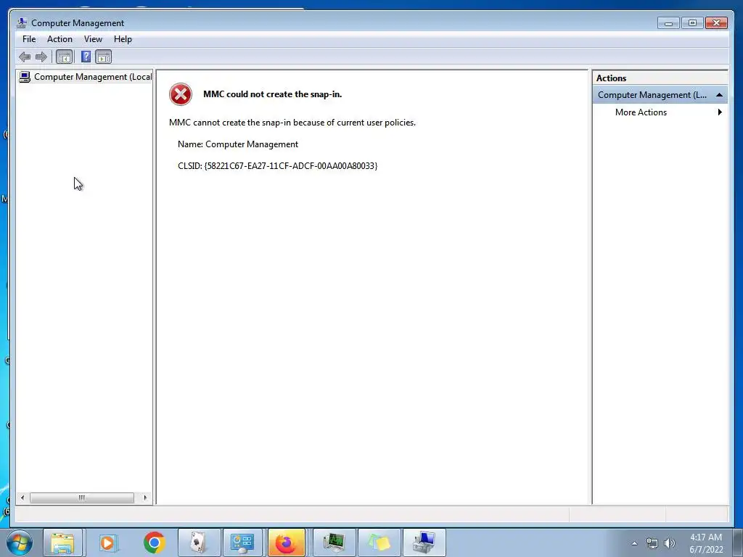Image resolution: width=743 pixels, height=557 pixels.
Task: Toggle the Show/Hide Console Tree icon
Action: pyautogui.click(x=64, y=57)
